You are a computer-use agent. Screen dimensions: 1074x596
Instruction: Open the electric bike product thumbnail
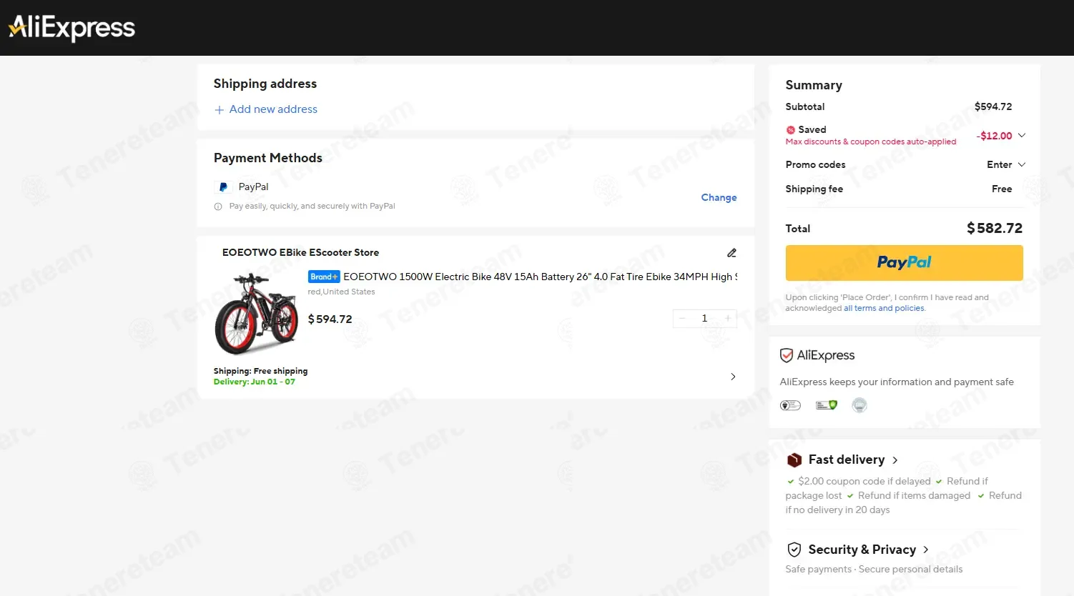point(257,313)
